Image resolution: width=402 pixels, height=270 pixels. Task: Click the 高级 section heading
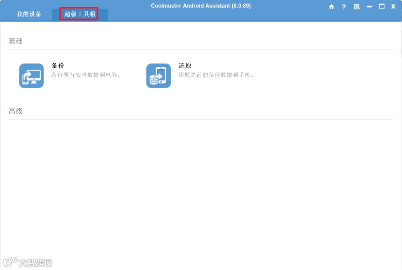coord(16,111)
